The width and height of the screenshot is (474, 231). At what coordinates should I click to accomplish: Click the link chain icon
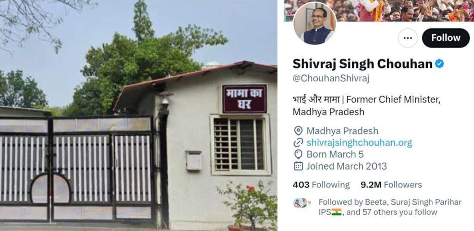coord(298,143)
